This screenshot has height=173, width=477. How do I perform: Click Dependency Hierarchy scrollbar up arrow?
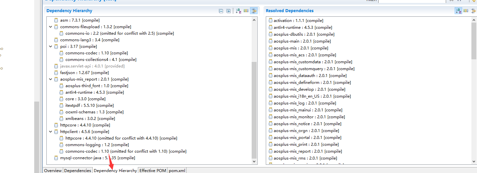[x=254, y=20]
